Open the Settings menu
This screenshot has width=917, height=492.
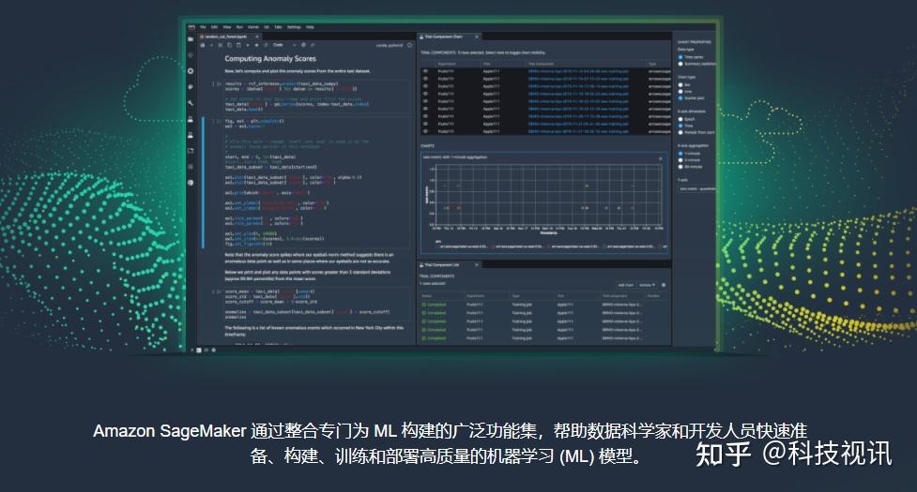(x=294, y=27)
